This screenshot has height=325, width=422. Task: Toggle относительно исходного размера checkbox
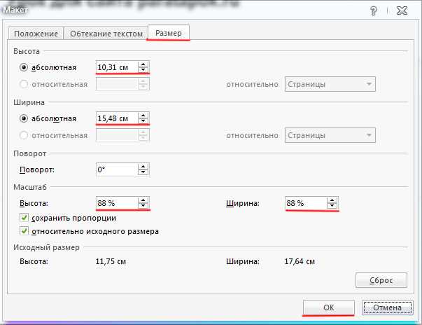coord(24,231)
